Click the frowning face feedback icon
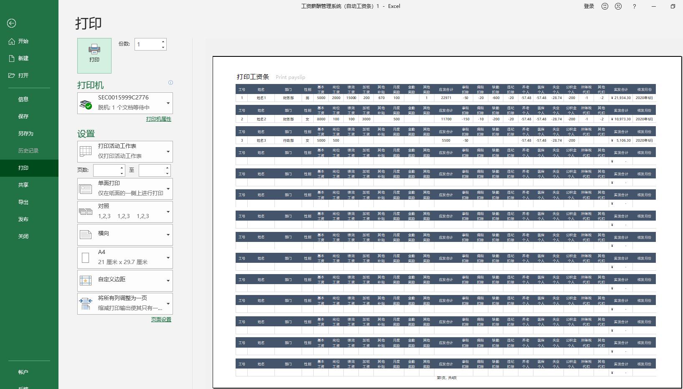This screenshot has width=683, height=389. tap(618, 6)
